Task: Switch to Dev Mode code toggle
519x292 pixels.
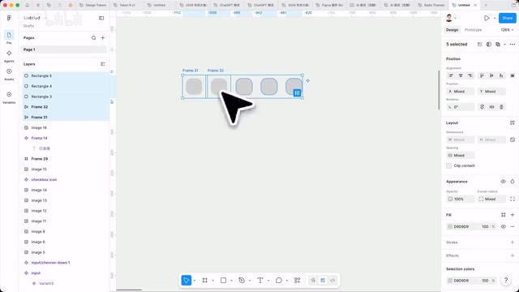Action: (x=332, y=281)
